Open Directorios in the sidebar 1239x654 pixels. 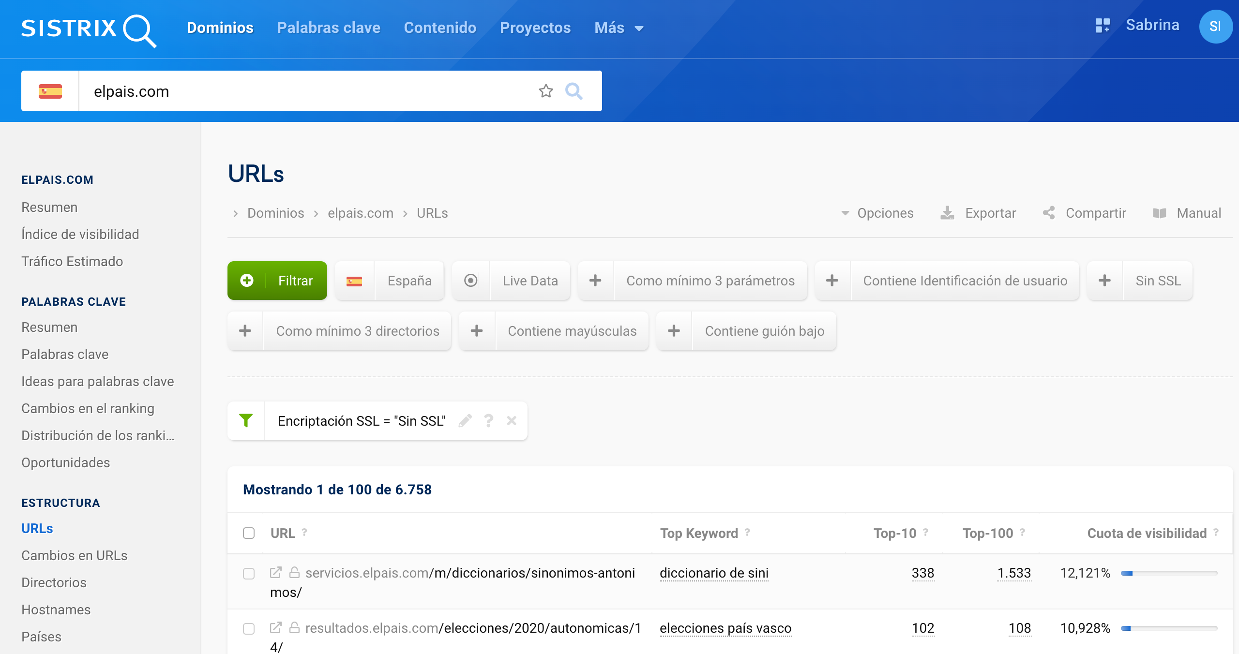tap(54, 582)
